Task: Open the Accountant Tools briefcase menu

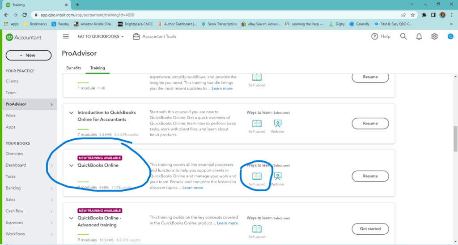Action: click(154, 37)
